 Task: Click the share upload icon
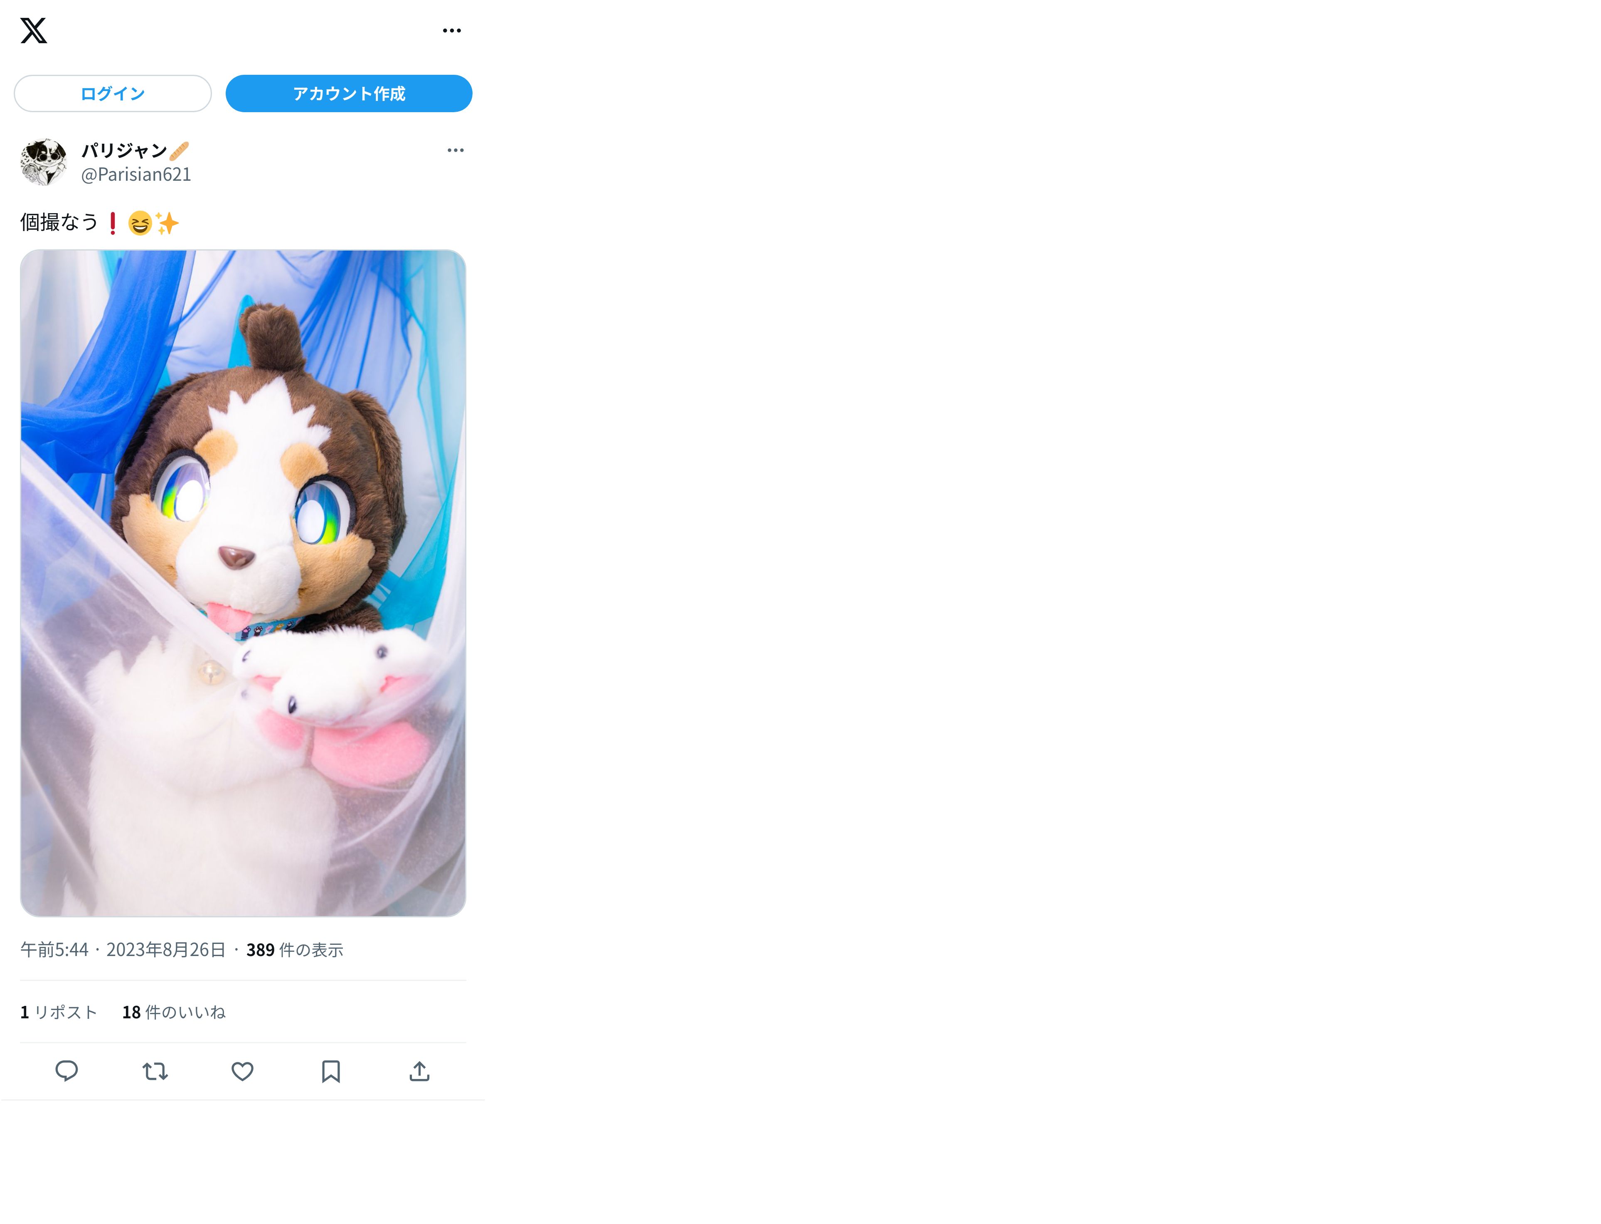coord(420,1071)
